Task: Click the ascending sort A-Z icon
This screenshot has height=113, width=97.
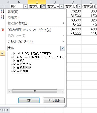Action: 2,11
